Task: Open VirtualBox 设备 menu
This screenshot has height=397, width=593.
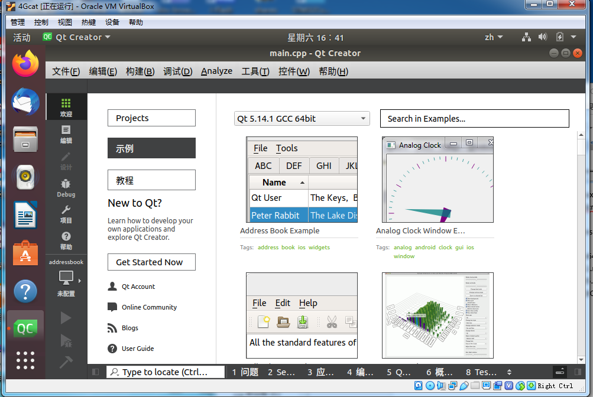Action: 112,22
